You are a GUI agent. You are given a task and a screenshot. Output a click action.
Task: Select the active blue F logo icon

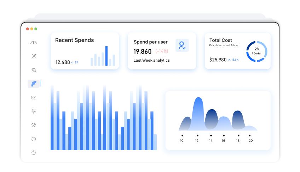point(34,84)
